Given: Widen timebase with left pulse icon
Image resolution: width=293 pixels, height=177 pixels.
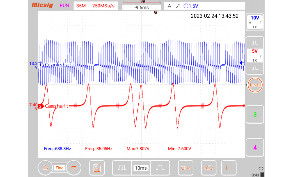Looking at the screenshot, I should 122,168.
